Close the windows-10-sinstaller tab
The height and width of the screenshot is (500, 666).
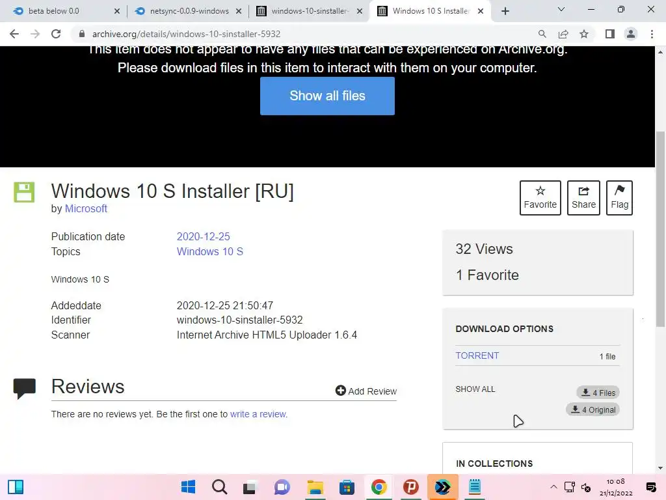[x=360, y=12]
